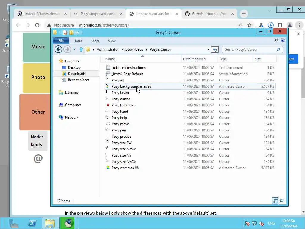Open Server Manager from taskbar
The image size is (305, 229).
(14, 223)
